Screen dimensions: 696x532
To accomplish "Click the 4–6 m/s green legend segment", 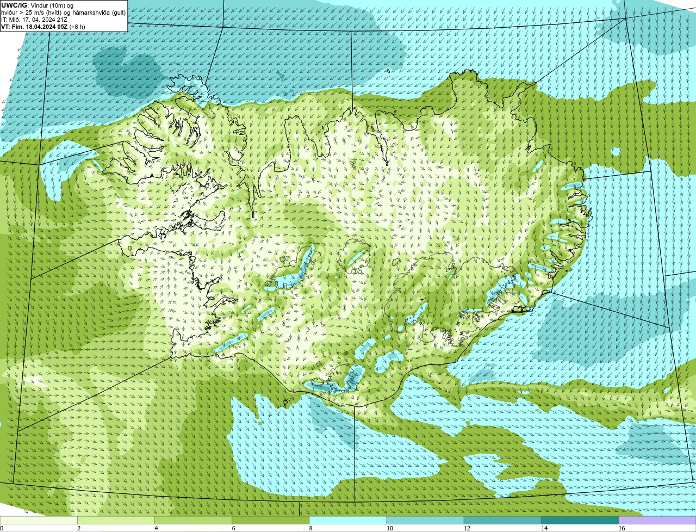I will click(193, 520).
